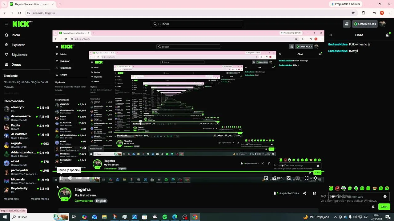Screen dimensions: 394x221
Task: Open the taskbar volume control
Action: pos(355,217)
